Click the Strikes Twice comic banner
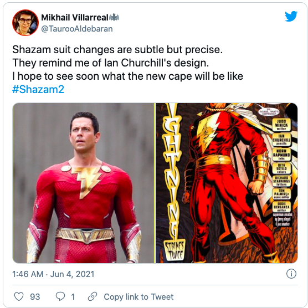Screen dimensions: 308x308 pyautogui.click(x=174, y=250)
